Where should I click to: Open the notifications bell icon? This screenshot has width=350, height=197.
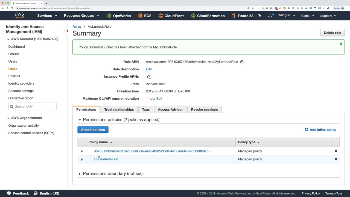pos(270,16)
